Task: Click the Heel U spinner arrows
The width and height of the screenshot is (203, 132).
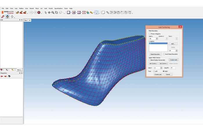Action: tap(156, 38)
